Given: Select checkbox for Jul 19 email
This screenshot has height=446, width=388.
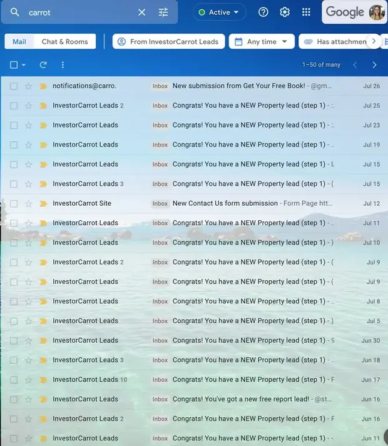Looking at the screenshot, I should [14, 144].
